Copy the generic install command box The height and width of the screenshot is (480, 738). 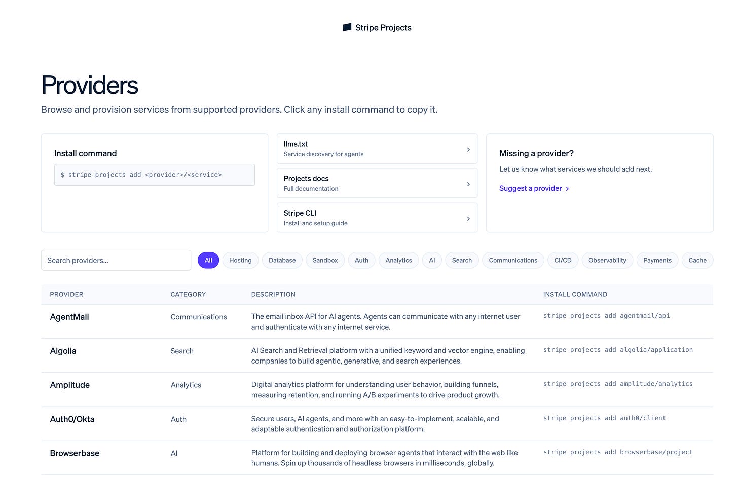155,175
